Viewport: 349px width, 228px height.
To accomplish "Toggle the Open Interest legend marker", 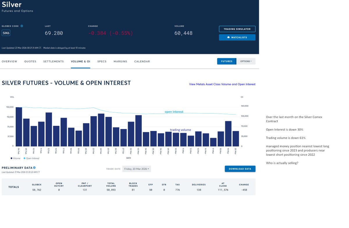I will [x=24, y=158].
